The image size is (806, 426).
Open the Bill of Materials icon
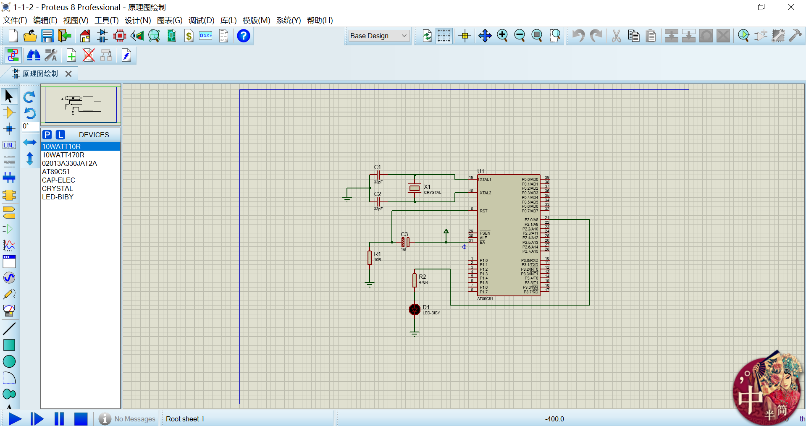[x=189, y=36]
